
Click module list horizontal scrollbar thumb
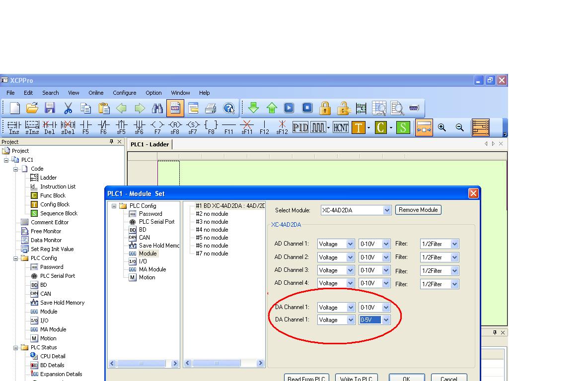pos(217,363)
